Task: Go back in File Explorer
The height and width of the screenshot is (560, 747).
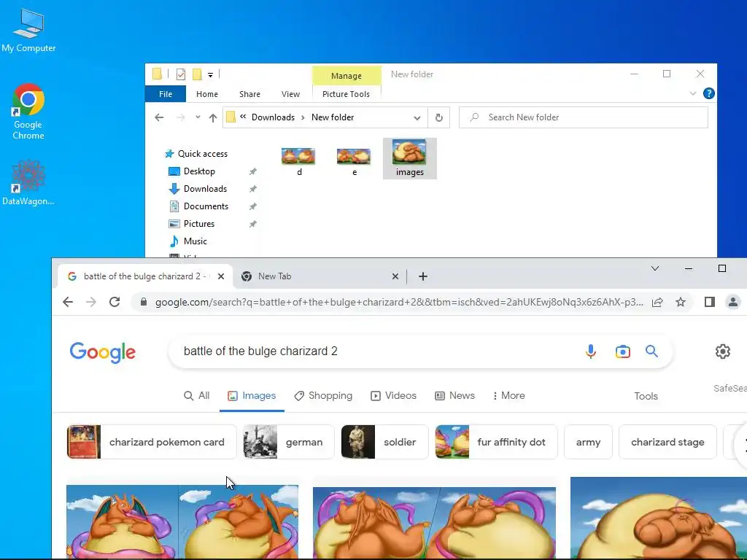Action: pyautogui.click(x=159, y=117)
